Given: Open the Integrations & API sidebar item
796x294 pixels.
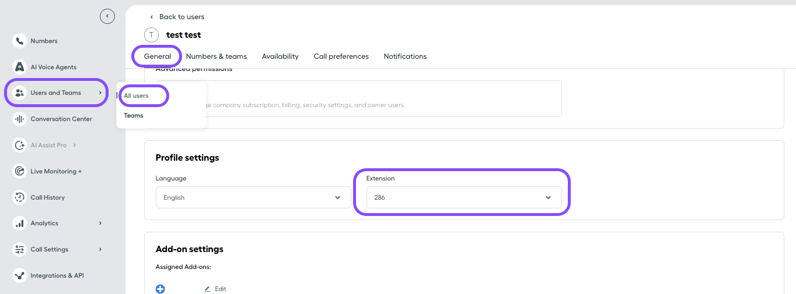Looking at the screenshot, I should tap(57, 275).
